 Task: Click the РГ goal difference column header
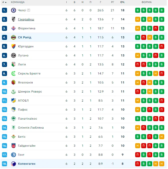pyautogui.click(x=113, y=2)
